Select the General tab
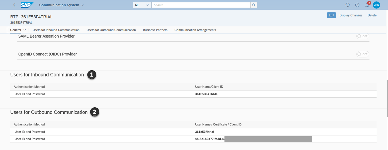Image resolution: width=388 pixels, height=150 pixels. [15, 30]
